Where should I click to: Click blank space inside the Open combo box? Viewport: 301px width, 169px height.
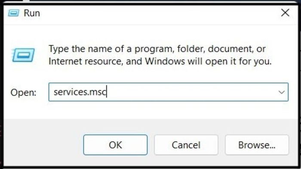(x=190, y=92)
